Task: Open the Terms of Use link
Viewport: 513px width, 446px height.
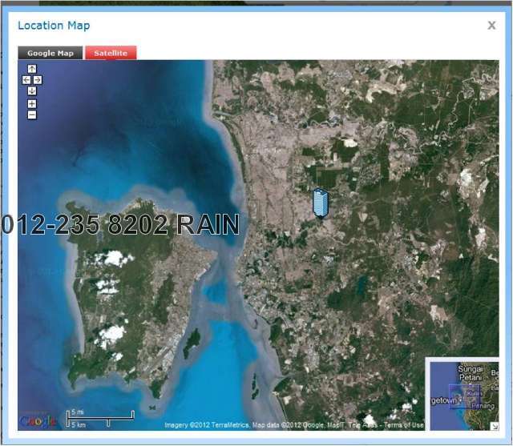Action: (x=403, y=425)
